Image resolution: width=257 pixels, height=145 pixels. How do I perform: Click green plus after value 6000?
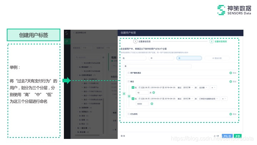(152, 104)
